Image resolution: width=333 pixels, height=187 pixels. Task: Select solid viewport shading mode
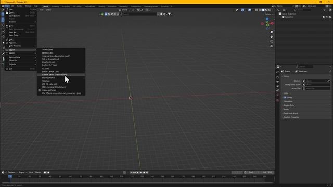[263, 10]
